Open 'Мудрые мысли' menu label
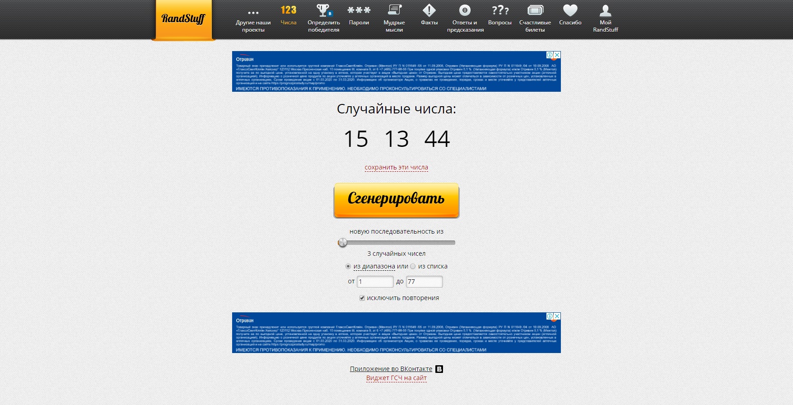This screenshot has height=405, width=793. 394,26
